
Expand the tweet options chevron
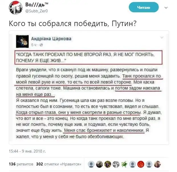[166, 8]
